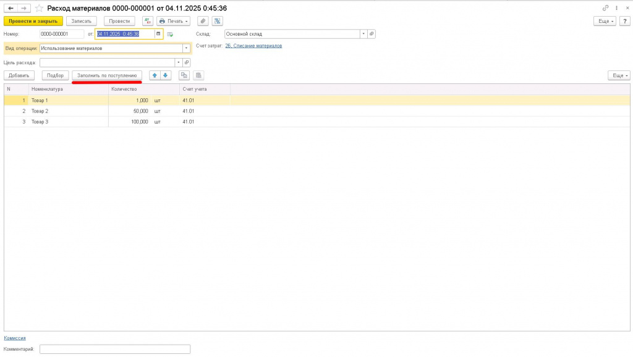
Task: Click row number 3 cell
Action: (x=16, y=122)
